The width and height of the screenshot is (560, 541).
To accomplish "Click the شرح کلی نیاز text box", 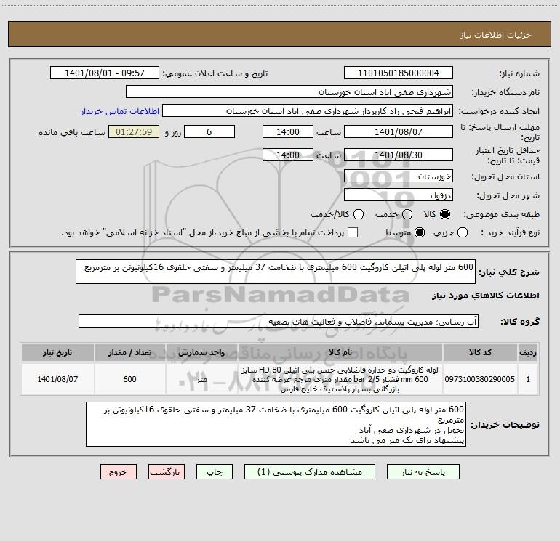I will coord(276,272).
